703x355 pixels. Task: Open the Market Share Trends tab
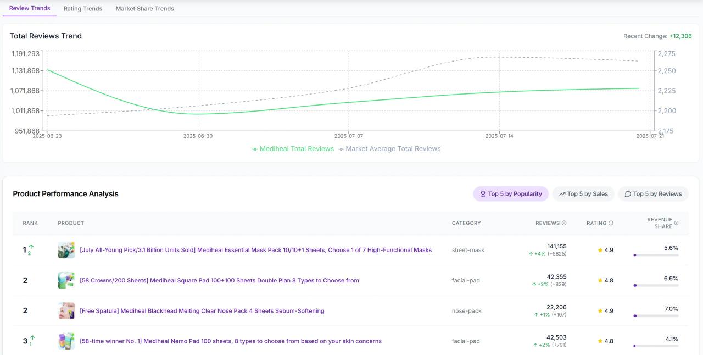(x=145, y=9)
